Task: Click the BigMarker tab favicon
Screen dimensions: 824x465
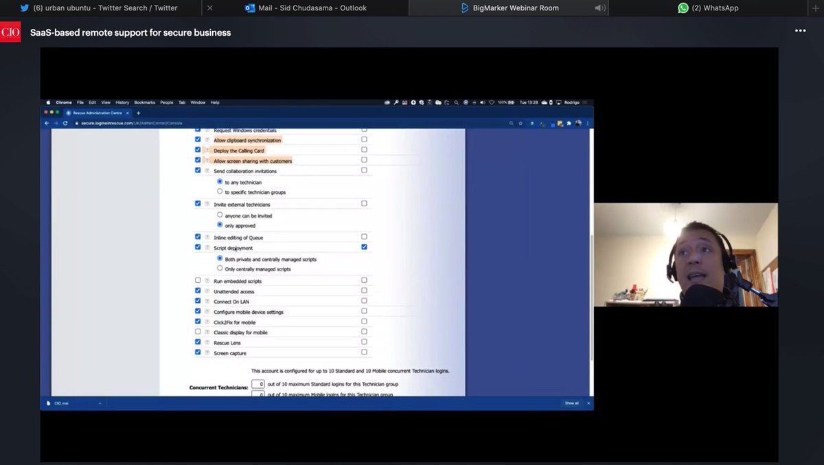Action: (465, 8)
